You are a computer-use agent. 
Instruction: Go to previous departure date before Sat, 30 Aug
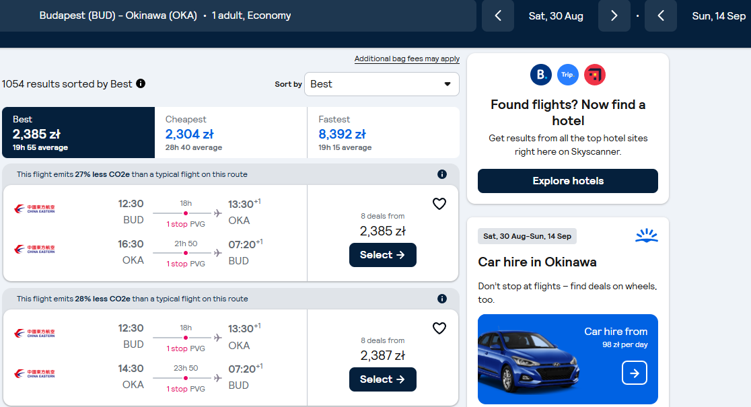498,15
